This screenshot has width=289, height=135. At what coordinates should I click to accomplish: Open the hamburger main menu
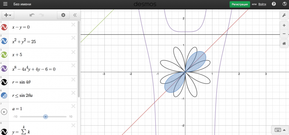point(5,4)
